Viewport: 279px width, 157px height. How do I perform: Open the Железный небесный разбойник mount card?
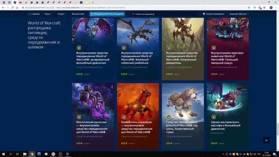pos(138,48)
